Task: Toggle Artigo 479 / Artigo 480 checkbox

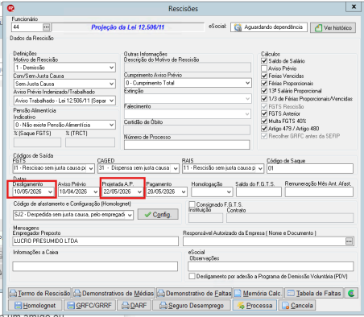Action: [x=264, y=129]
